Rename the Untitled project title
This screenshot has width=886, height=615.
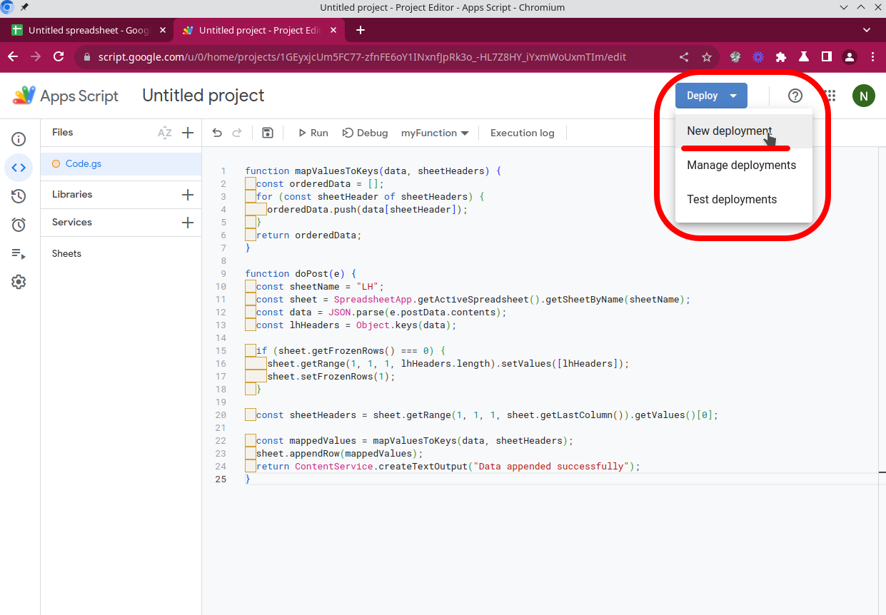203,96
